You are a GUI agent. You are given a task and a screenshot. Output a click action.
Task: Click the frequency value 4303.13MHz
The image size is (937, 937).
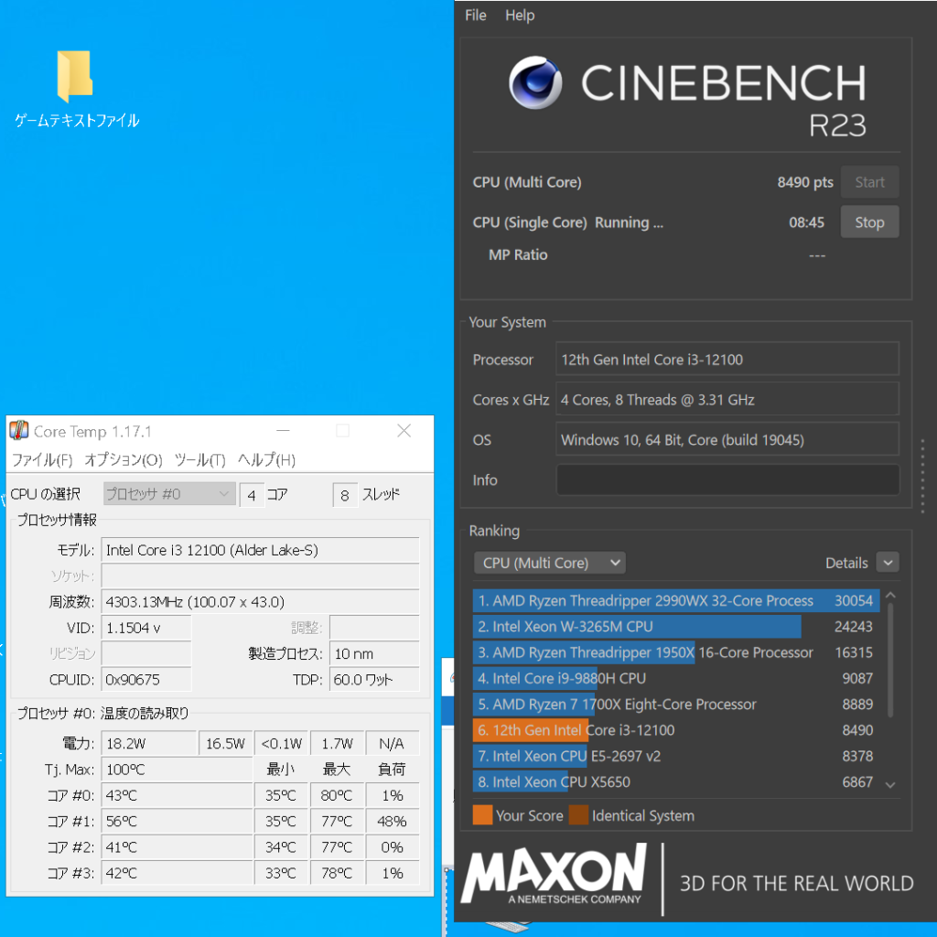261,601
